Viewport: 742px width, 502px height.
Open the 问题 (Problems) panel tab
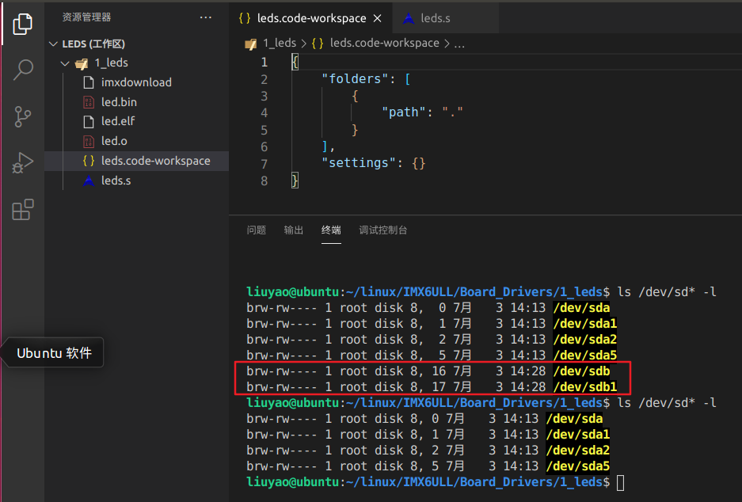256,230
